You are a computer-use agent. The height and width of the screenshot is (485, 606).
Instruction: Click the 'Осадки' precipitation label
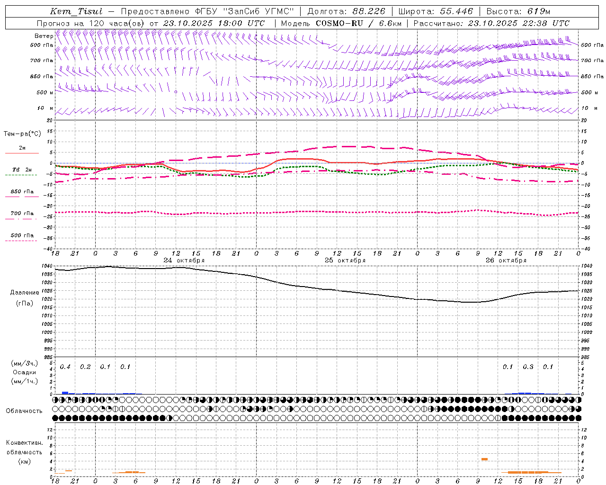pos(25,372)
